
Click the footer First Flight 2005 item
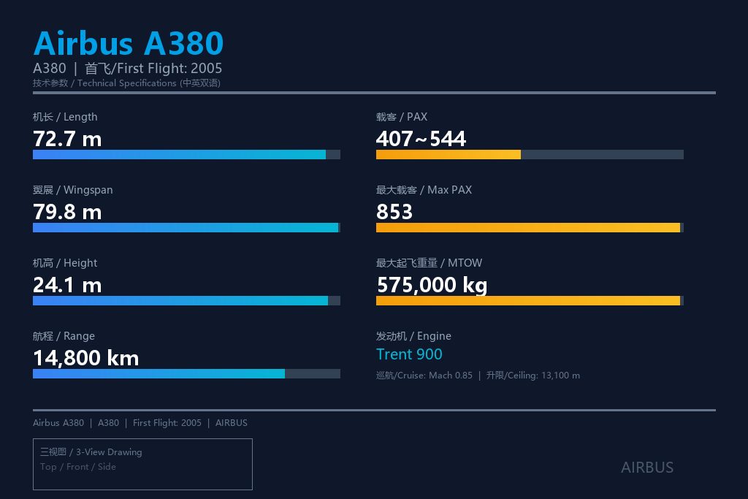point(167,423)
